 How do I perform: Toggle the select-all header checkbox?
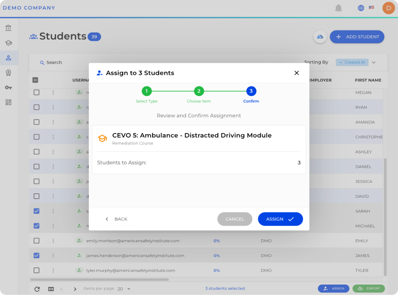click(x=35, y=80)
